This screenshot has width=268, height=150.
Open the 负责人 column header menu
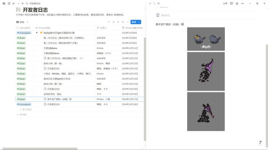[x=102, y=28]
